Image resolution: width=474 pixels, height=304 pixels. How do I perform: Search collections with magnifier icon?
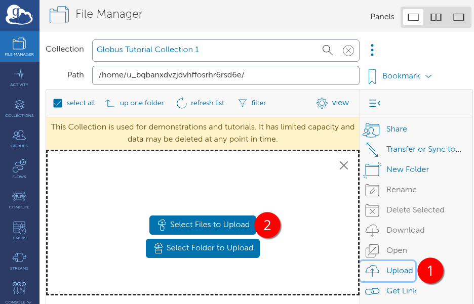coord(328,50)
